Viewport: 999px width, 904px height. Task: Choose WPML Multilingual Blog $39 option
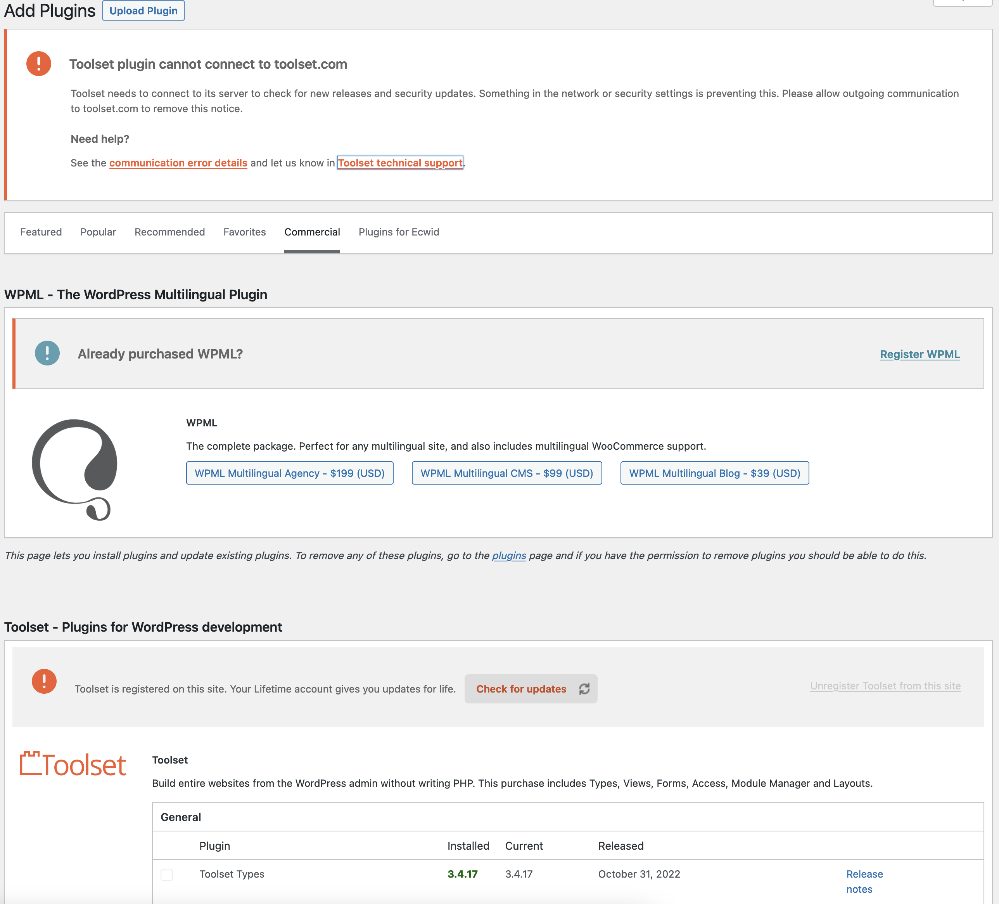tap(715, 473)
